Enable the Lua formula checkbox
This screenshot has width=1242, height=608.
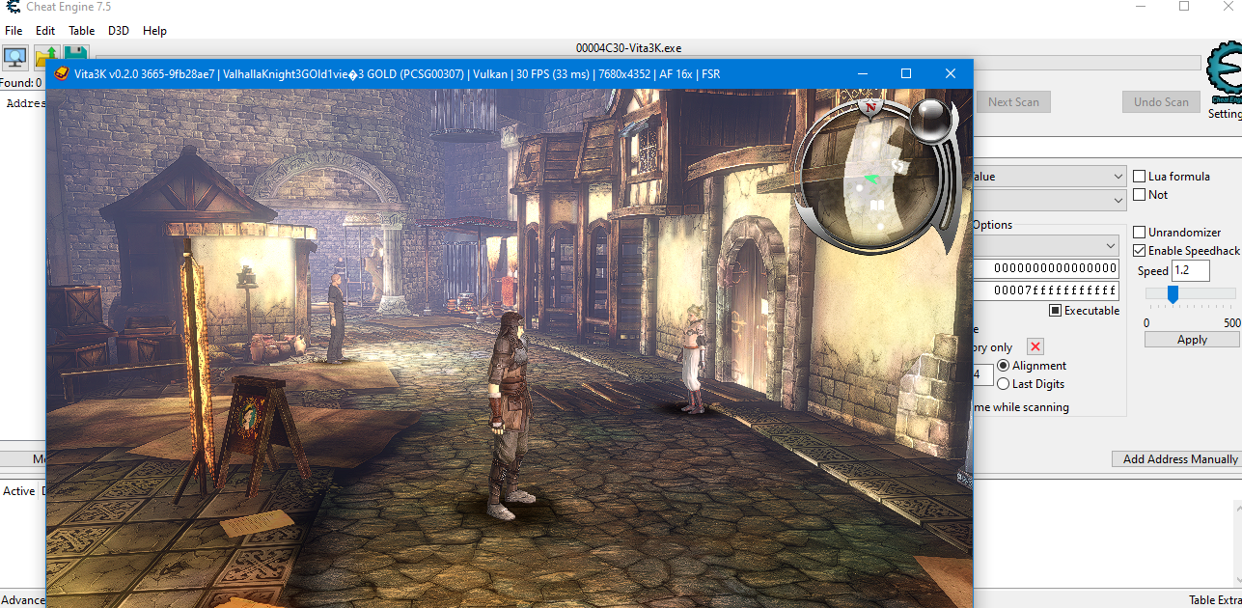coord(1140,177)
